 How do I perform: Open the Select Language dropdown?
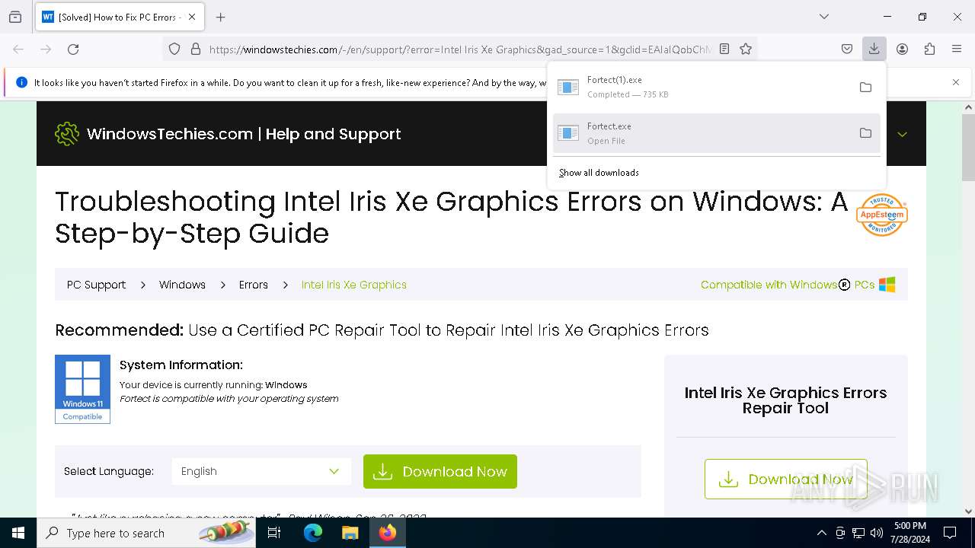point(261,471)
